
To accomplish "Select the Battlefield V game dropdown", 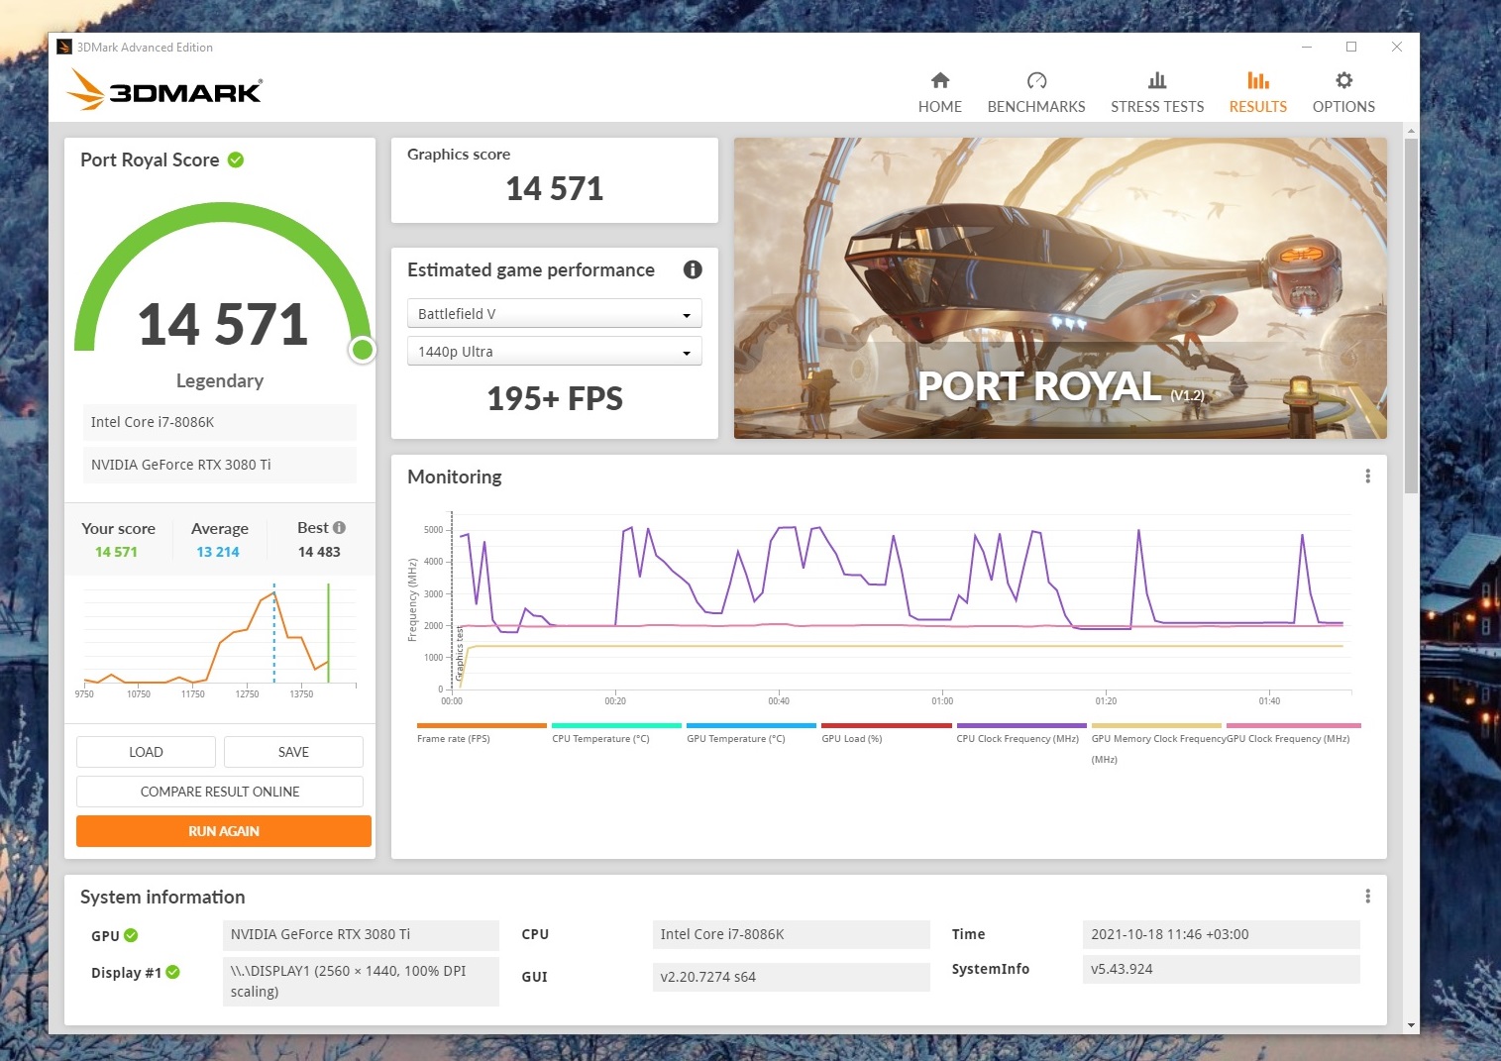I will point(555,314).
